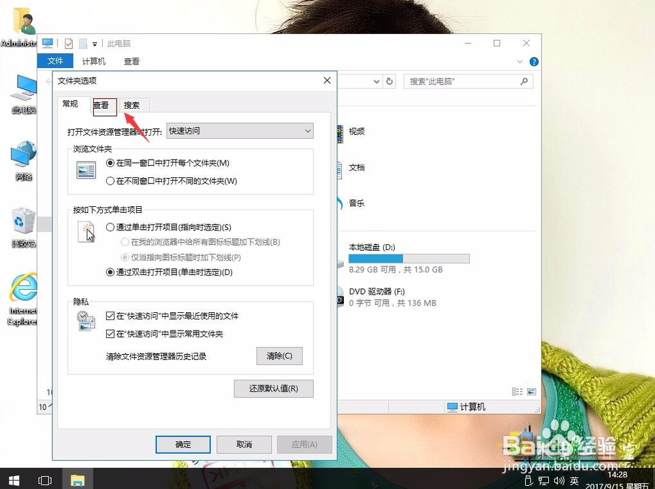The height and width of the screenshot is (489, 655).
Task: Open the 快速访问 dropdown list
Action: (x=240, y=131)
